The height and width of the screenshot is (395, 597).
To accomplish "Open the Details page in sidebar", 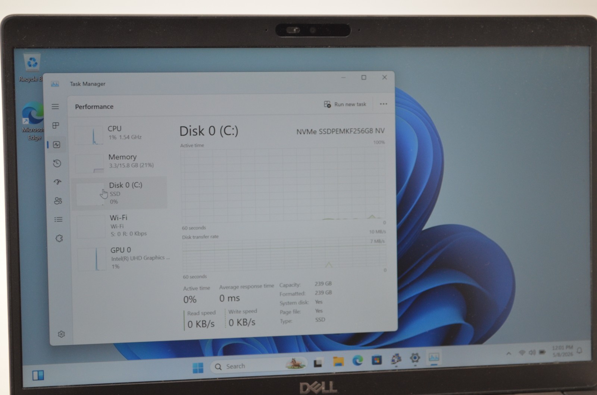I will [58, 219].
